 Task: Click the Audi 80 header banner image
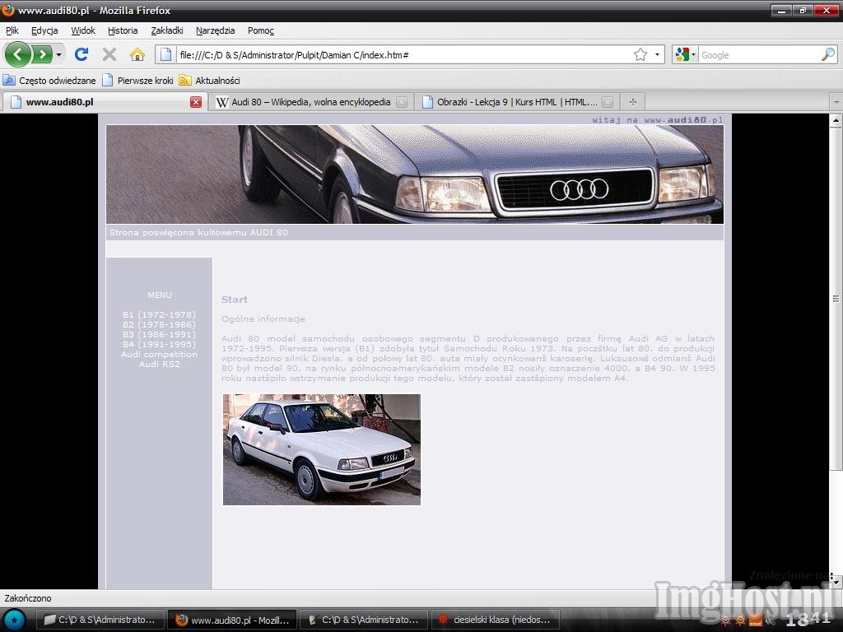pos(415,174)
